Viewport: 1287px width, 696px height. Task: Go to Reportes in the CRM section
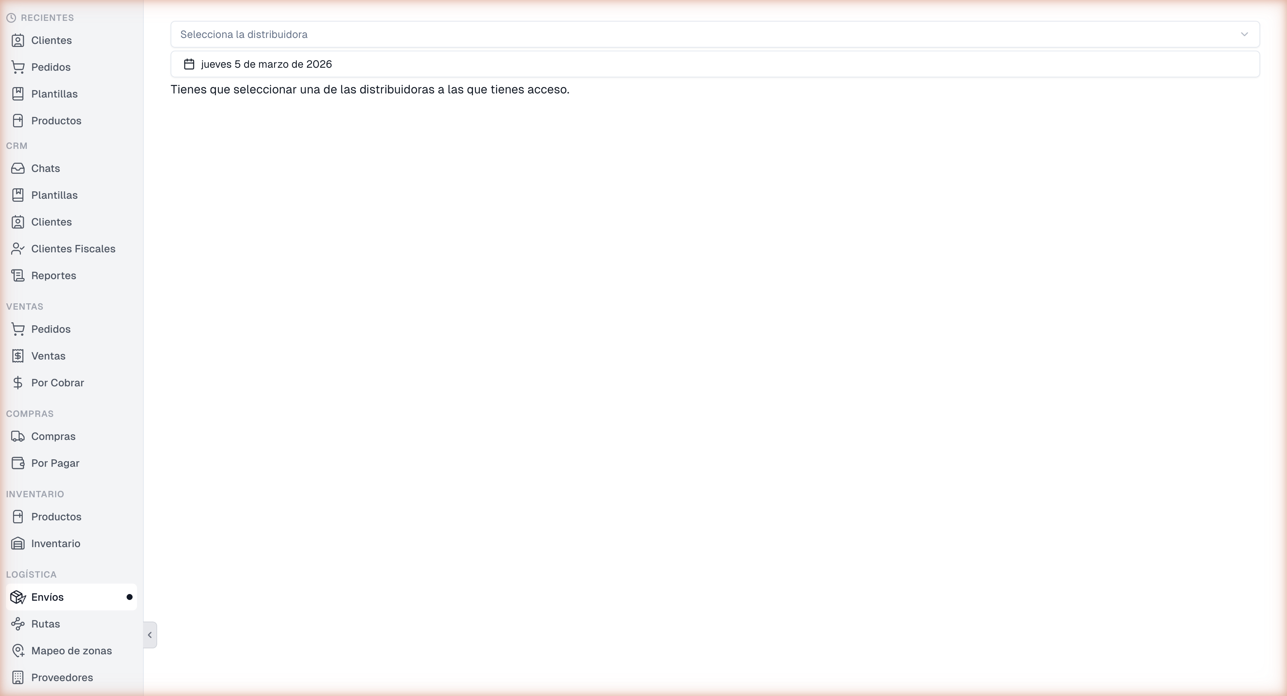click(x=54, y=275)
